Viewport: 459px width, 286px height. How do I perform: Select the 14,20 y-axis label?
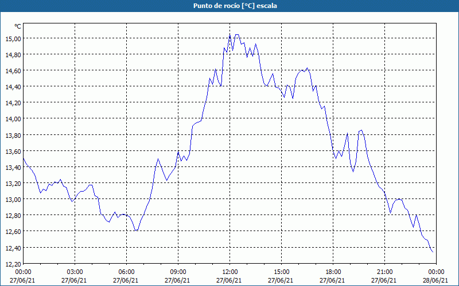point(13,103)
